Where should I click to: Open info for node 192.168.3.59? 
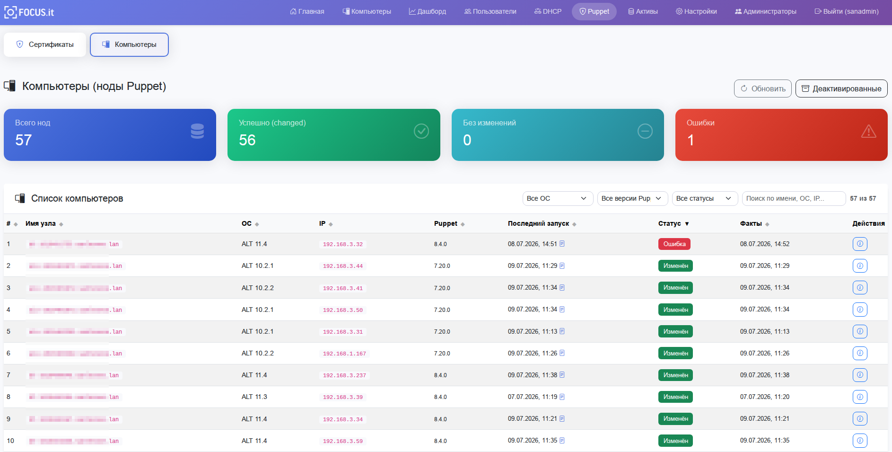click(x=860, y=441)
